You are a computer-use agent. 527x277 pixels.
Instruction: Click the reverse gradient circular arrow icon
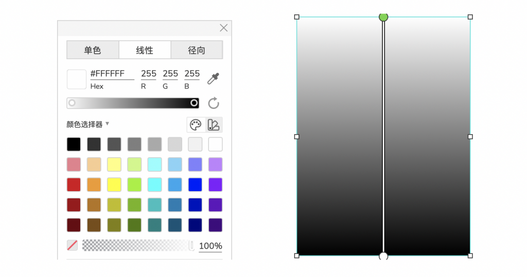[214, 103]
